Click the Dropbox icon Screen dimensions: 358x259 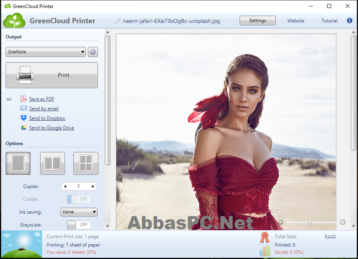coord(24,118)
